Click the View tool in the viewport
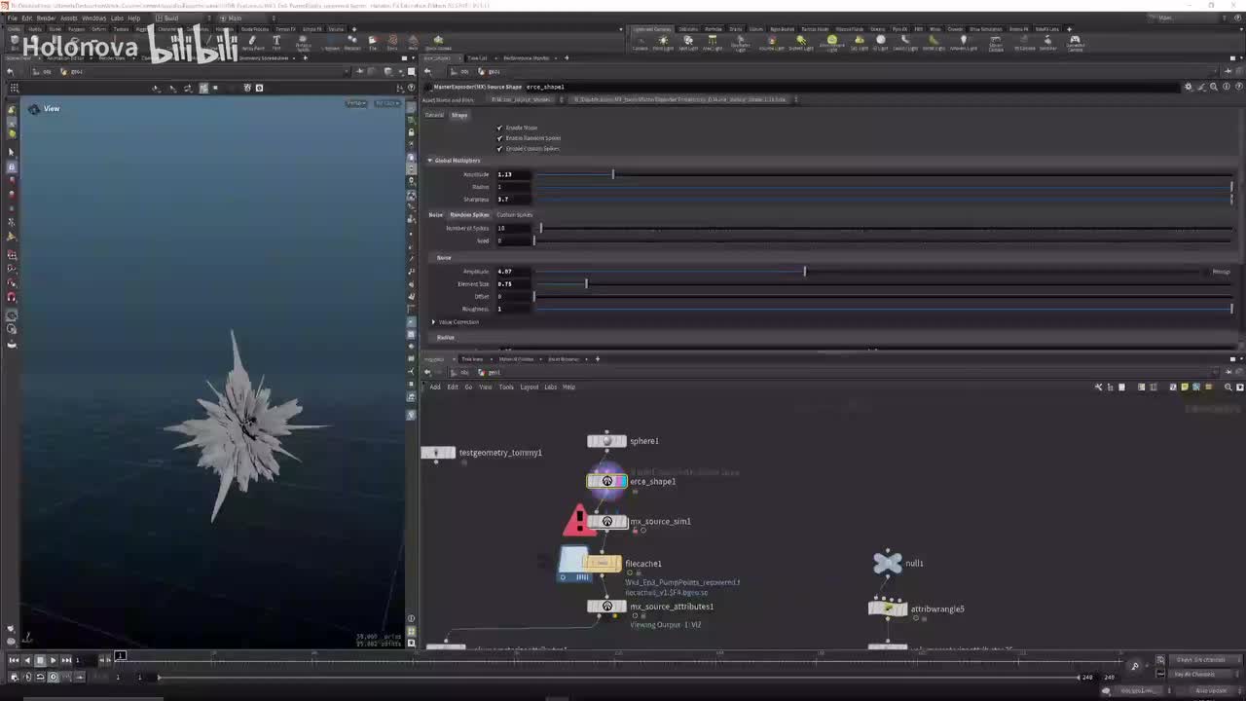1246x701 pixels. coord(35,109)
